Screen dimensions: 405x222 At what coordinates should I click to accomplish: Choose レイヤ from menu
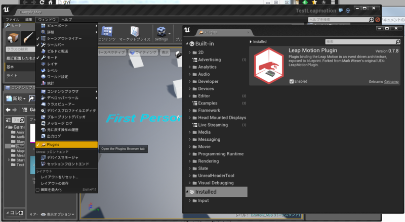tap(67, 64)
